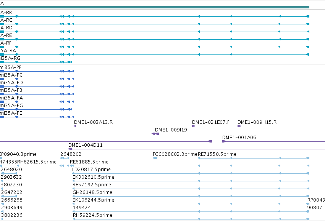Select the FGC028C02.3prime EST label
This screenshot has height=221, width=325.
tap(175, 154)
